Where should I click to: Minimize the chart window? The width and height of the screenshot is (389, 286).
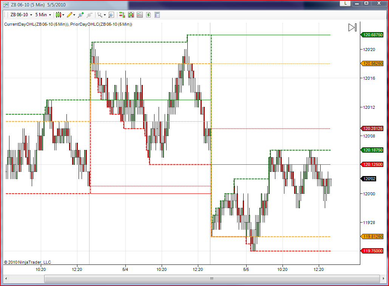(357, 3)
